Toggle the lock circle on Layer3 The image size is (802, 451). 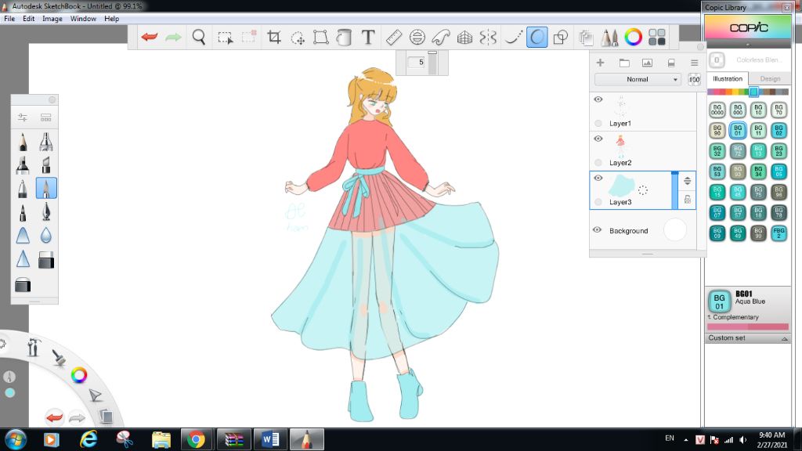(598, 202)
